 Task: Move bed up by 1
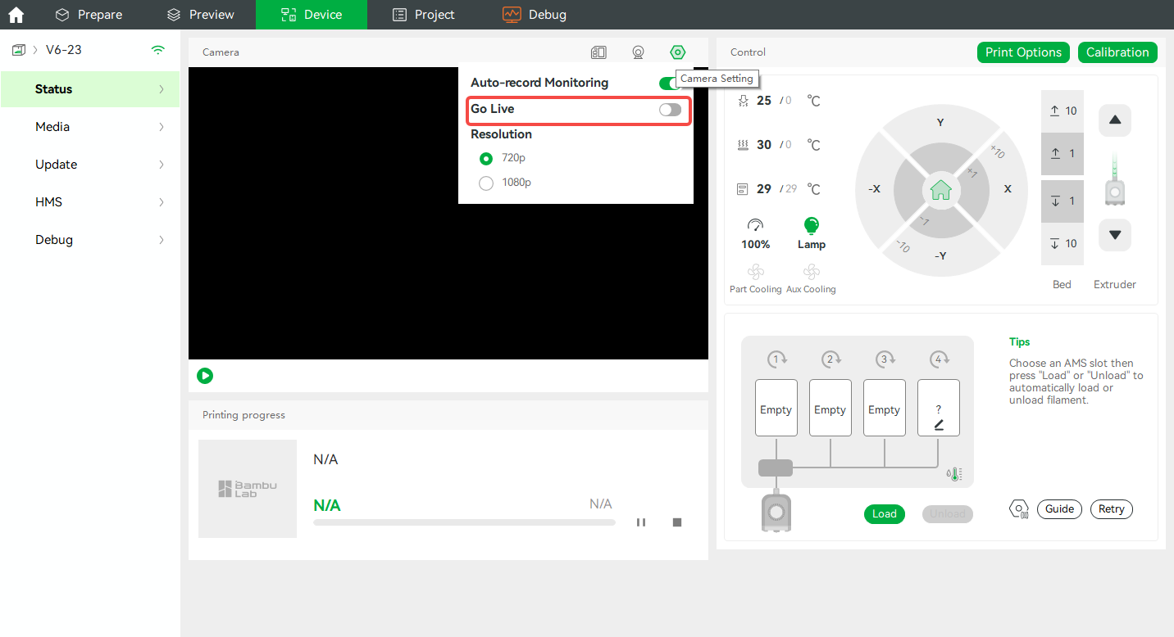(1063, 154)
